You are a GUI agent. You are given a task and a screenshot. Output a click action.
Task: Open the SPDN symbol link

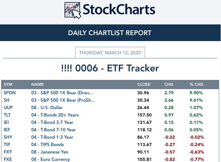pos(10,93)
